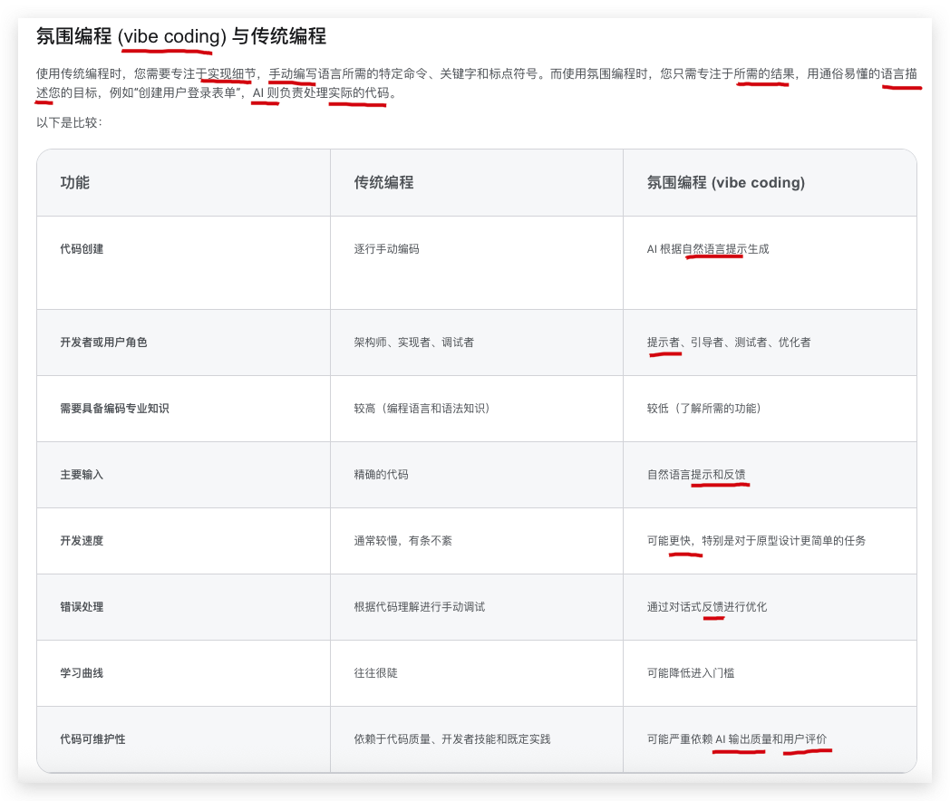This screenshot has width=950, height=801.
Task: Click the heading '氛围编程 (vibe coding) 与传统编程'
Action: point(181,36)
